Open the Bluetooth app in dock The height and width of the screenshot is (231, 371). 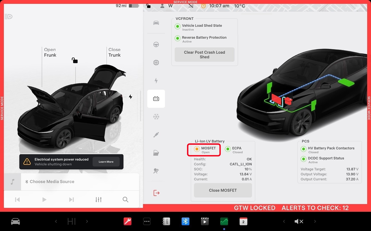(x=185, y=221)
